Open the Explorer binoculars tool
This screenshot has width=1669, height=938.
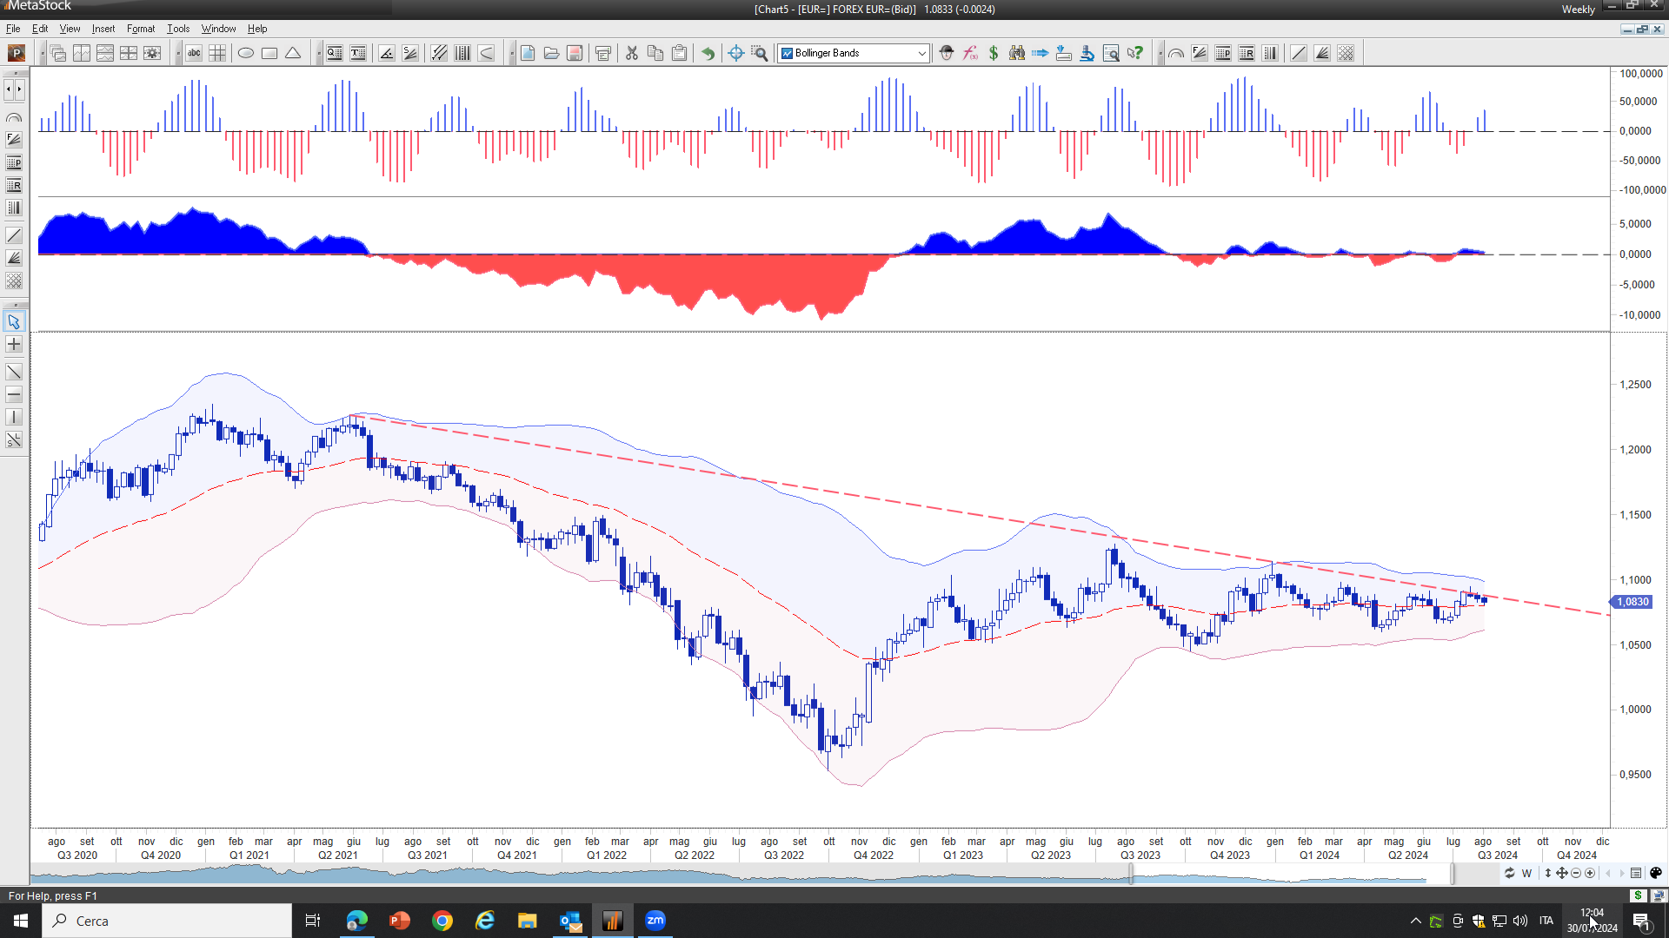(1016, 54)
